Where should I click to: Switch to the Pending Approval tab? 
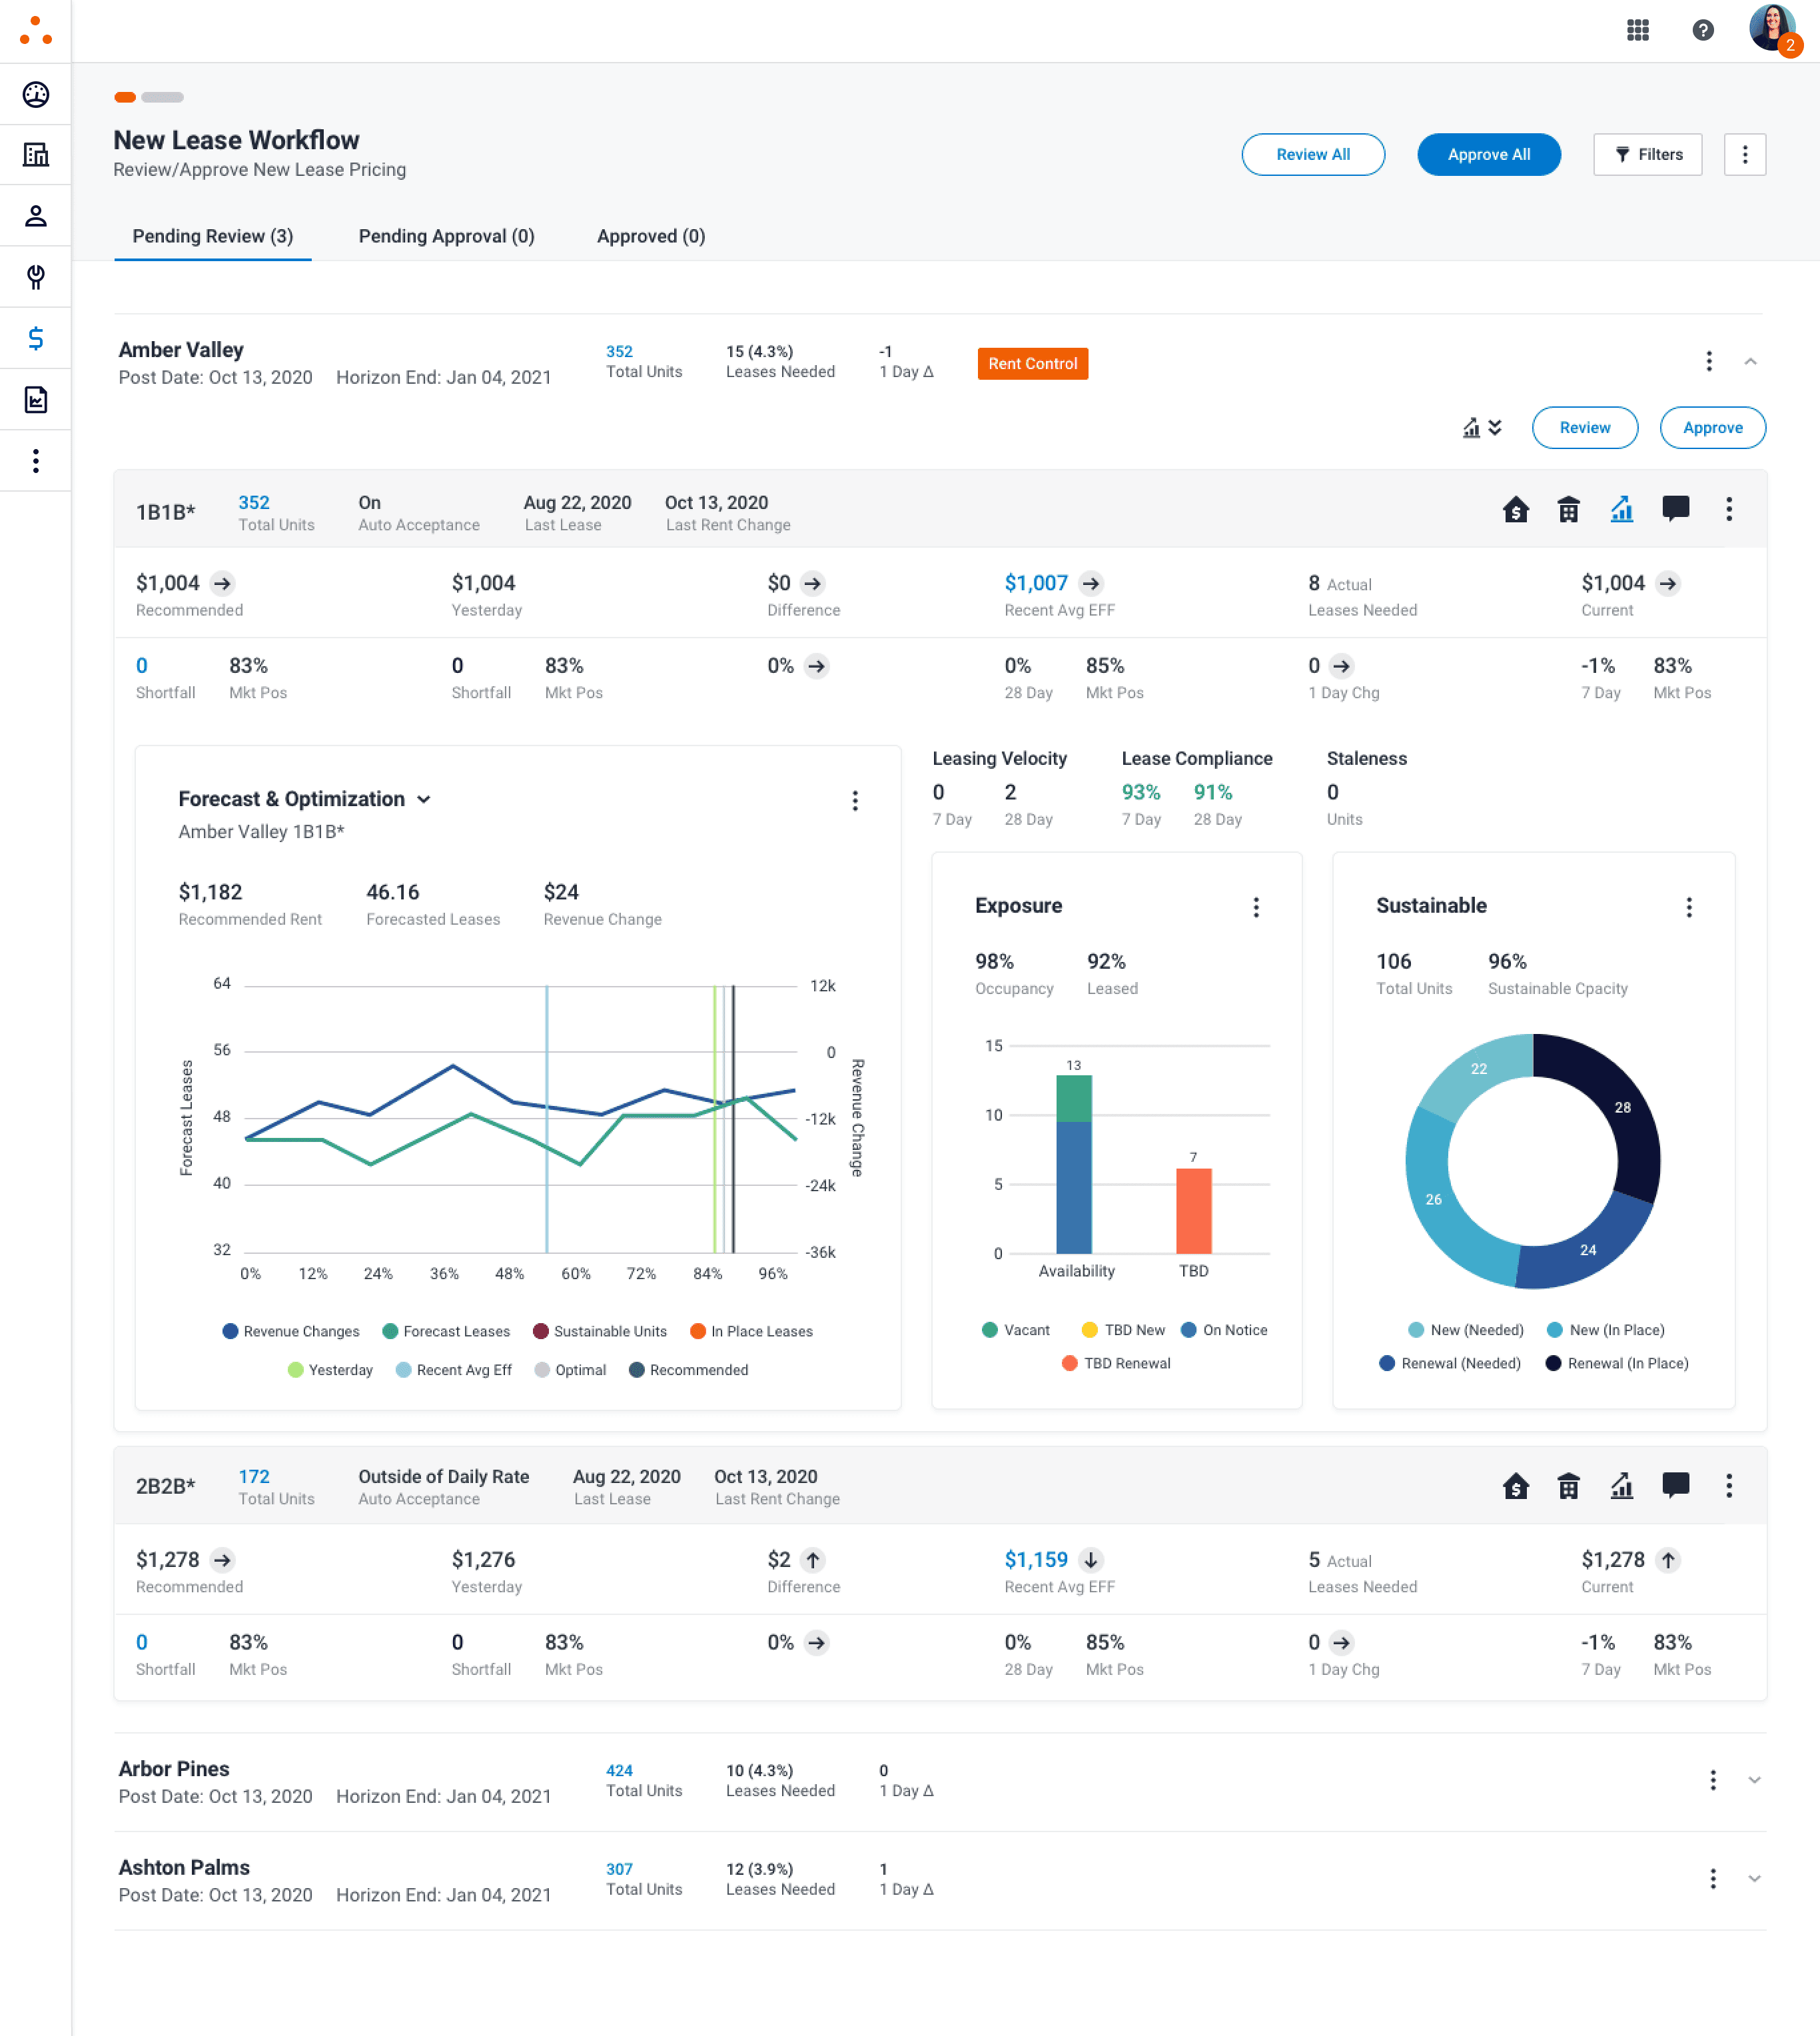click(x=446, y=236)
